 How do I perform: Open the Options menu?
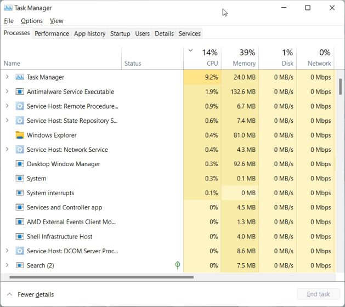click(x=32, y=21)
